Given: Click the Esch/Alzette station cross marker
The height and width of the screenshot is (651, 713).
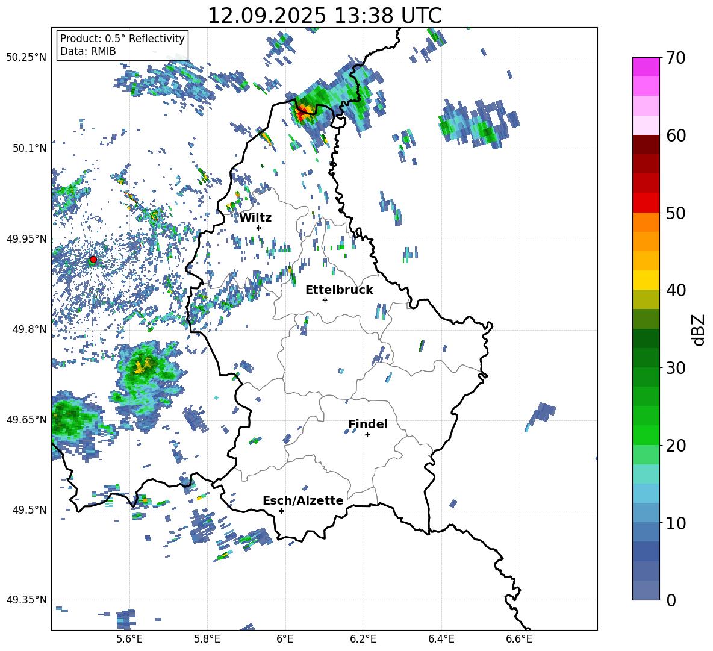Looking at the screenshot, I should 281,511.
